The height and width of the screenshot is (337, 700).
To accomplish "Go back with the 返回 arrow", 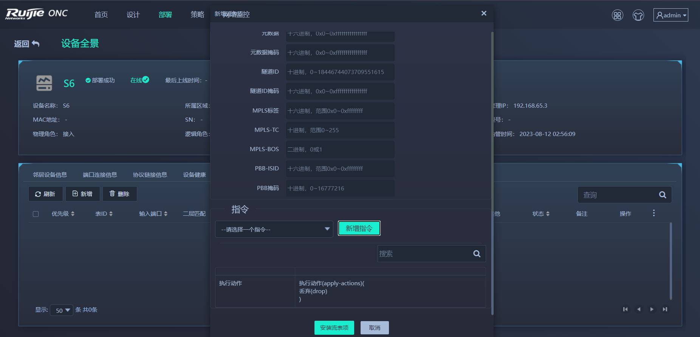I will 27,44.
